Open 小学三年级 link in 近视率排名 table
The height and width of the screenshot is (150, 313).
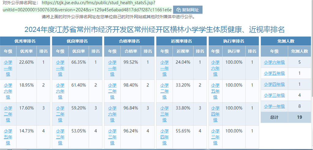[164, 114]
